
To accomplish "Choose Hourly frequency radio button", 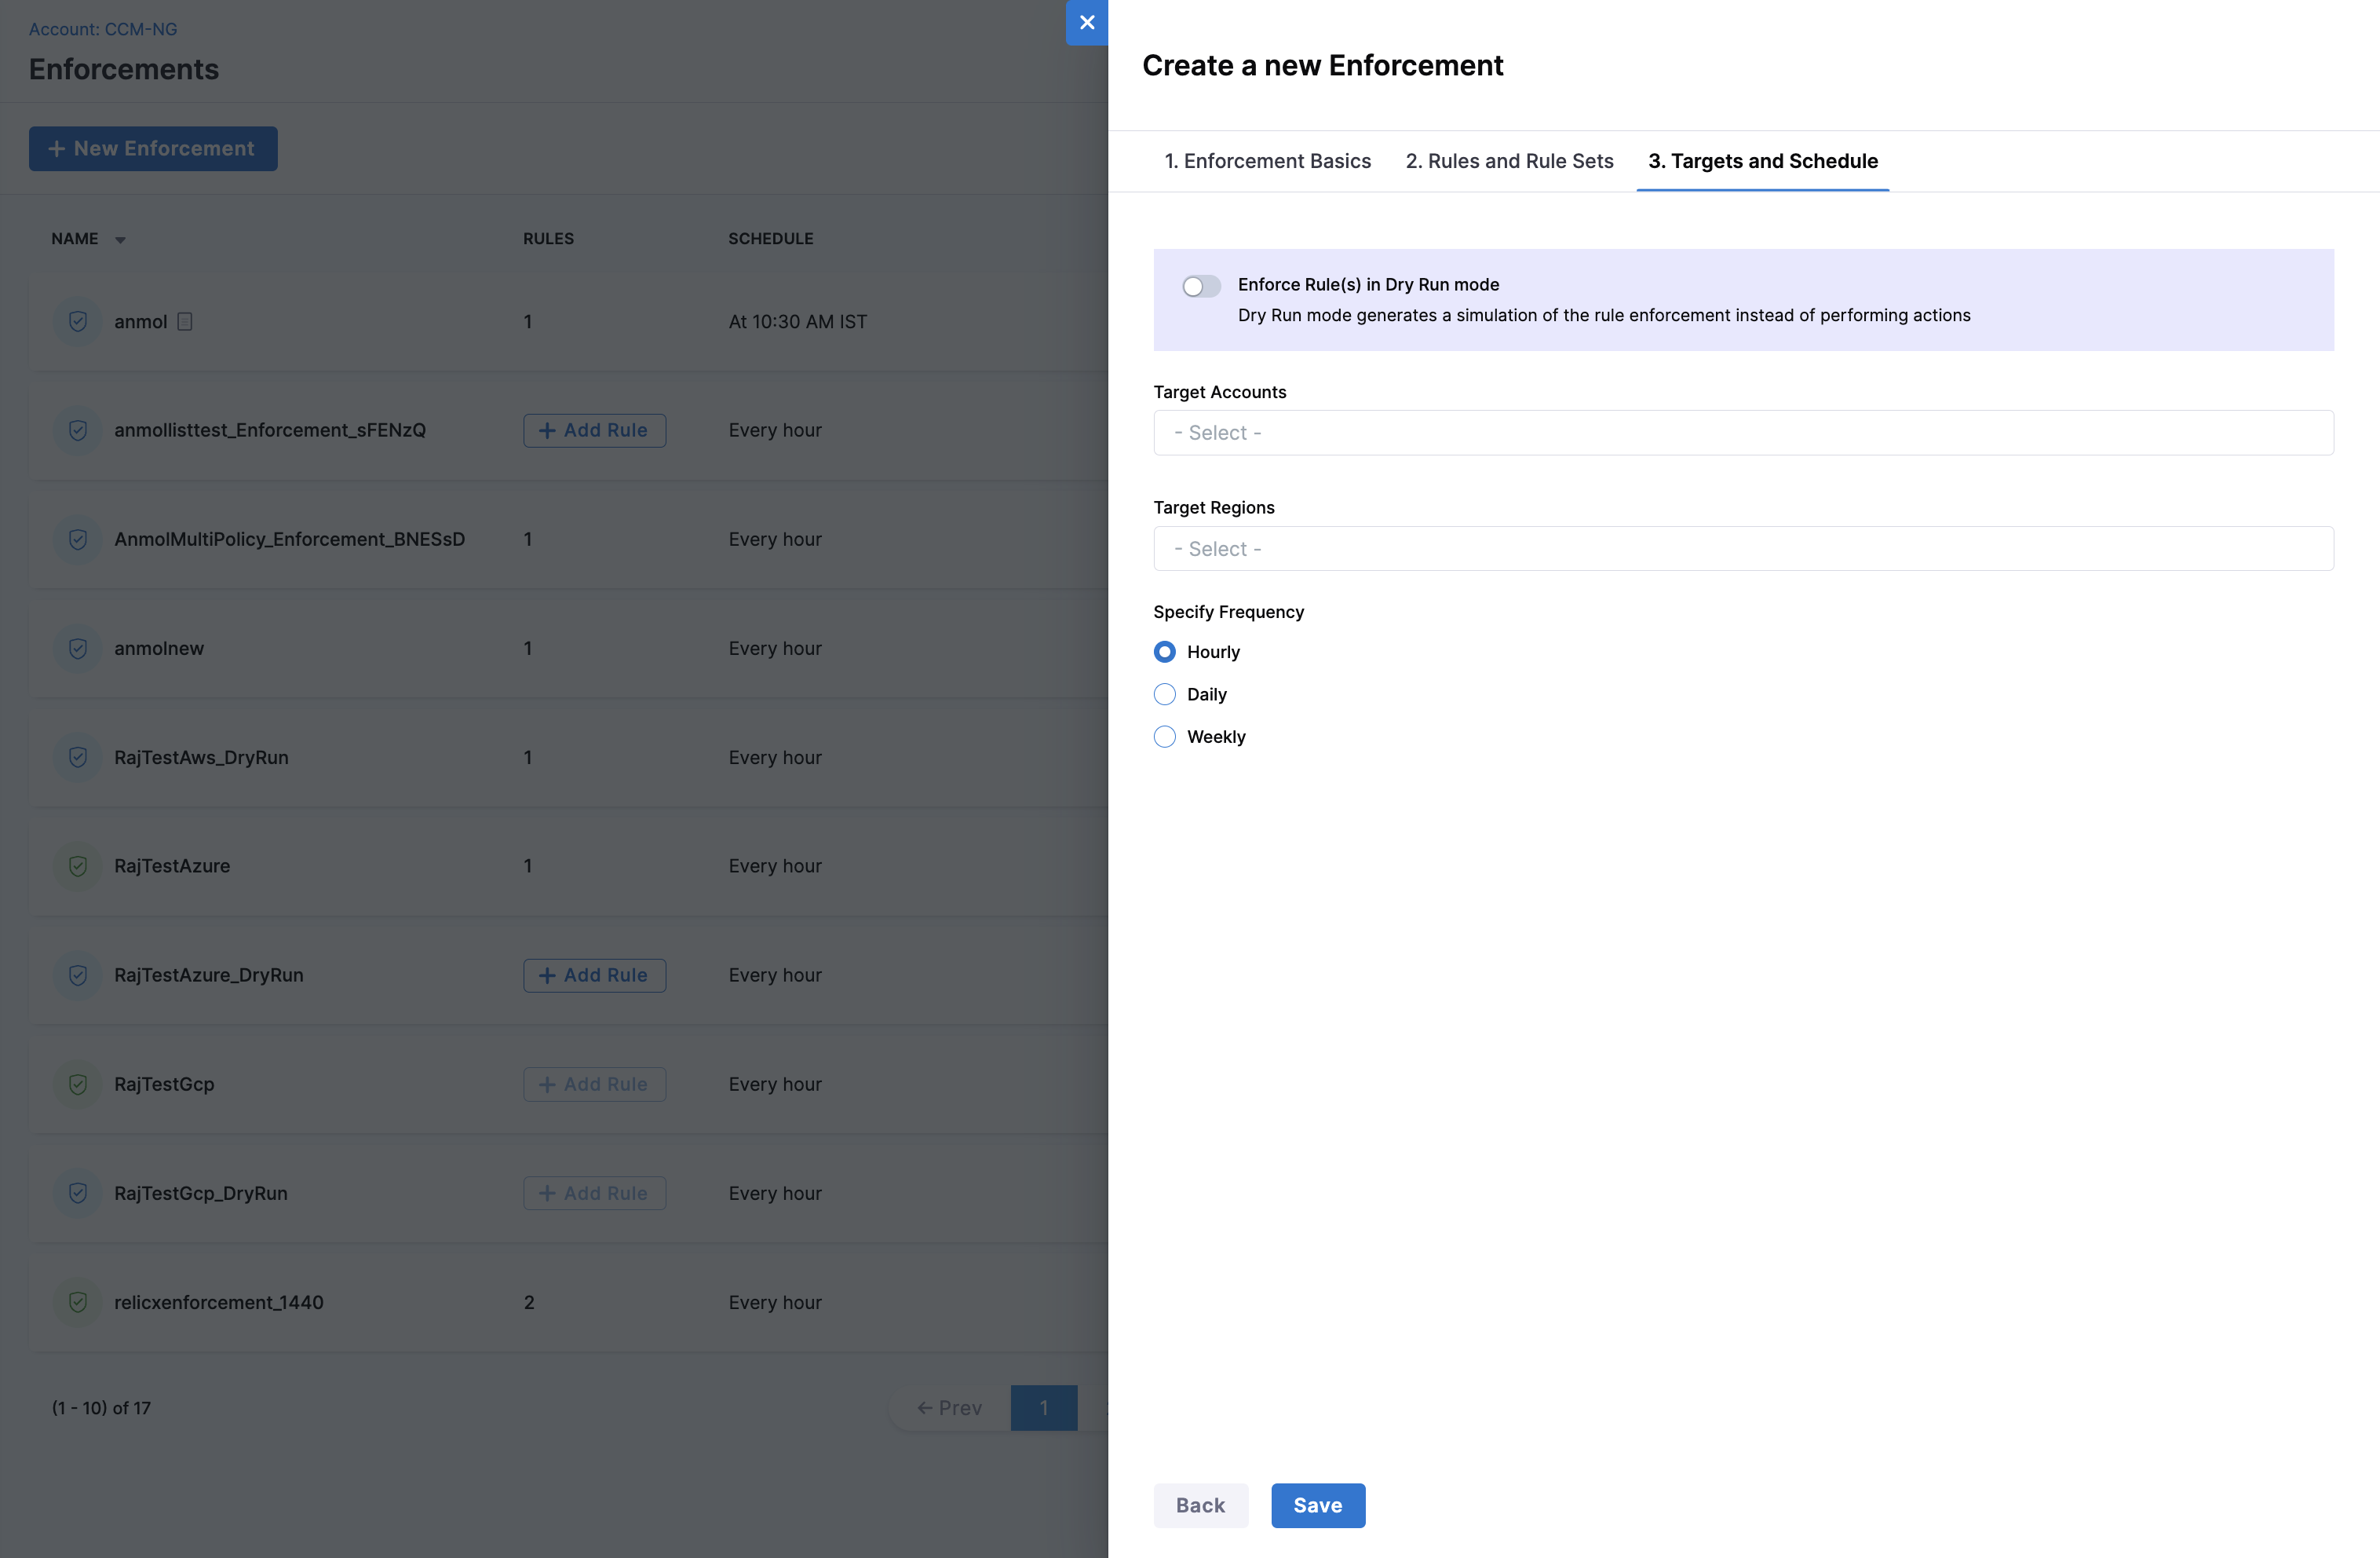I will coord(1165,652).
